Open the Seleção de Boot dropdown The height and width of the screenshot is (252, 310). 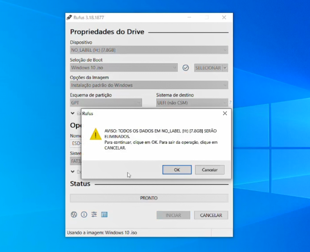click(124, 68)
